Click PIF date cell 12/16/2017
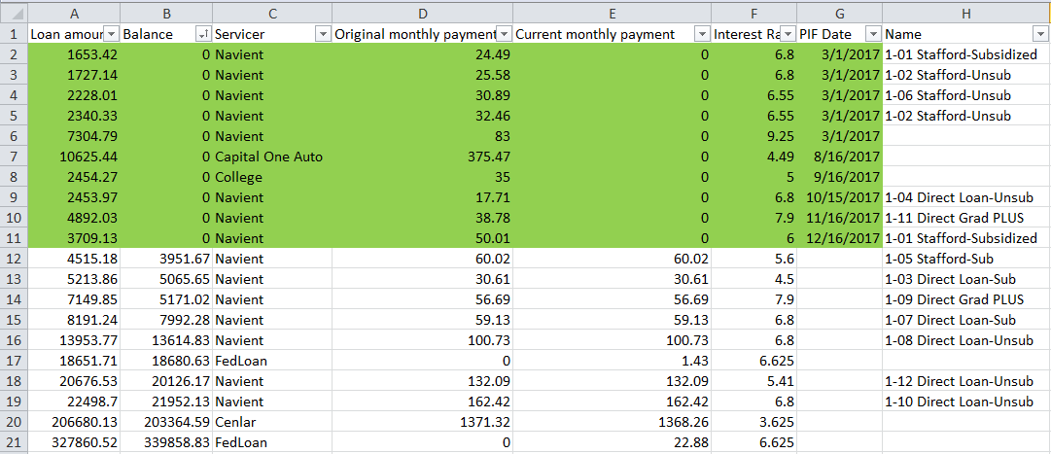The height and width of the screenshot is (454, 1051). 839,238
